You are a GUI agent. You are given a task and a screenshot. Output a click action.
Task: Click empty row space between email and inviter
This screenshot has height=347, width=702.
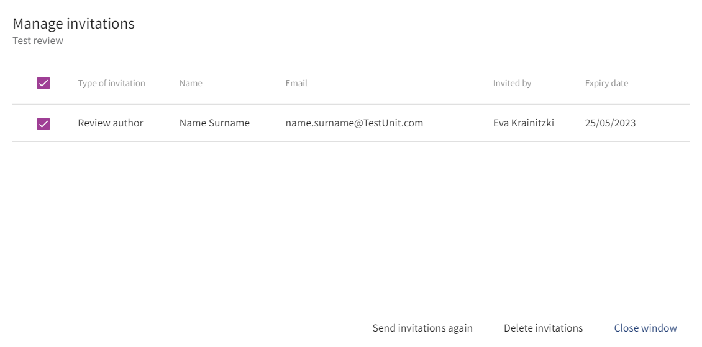[458, 123]
